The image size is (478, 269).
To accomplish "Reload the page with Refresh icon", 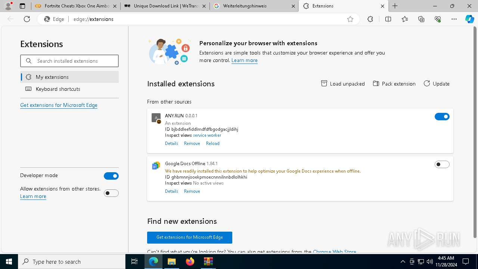I will tap(27, 19).
